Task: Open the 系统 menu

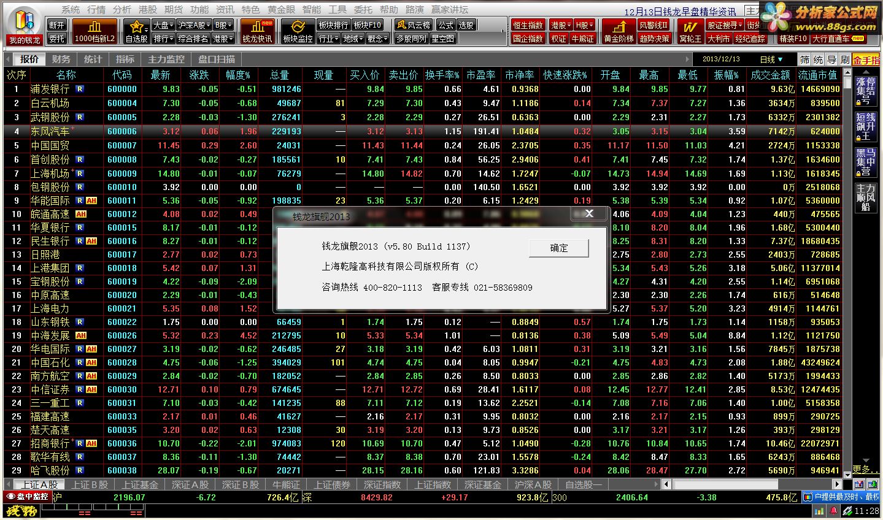Action: 71,10
